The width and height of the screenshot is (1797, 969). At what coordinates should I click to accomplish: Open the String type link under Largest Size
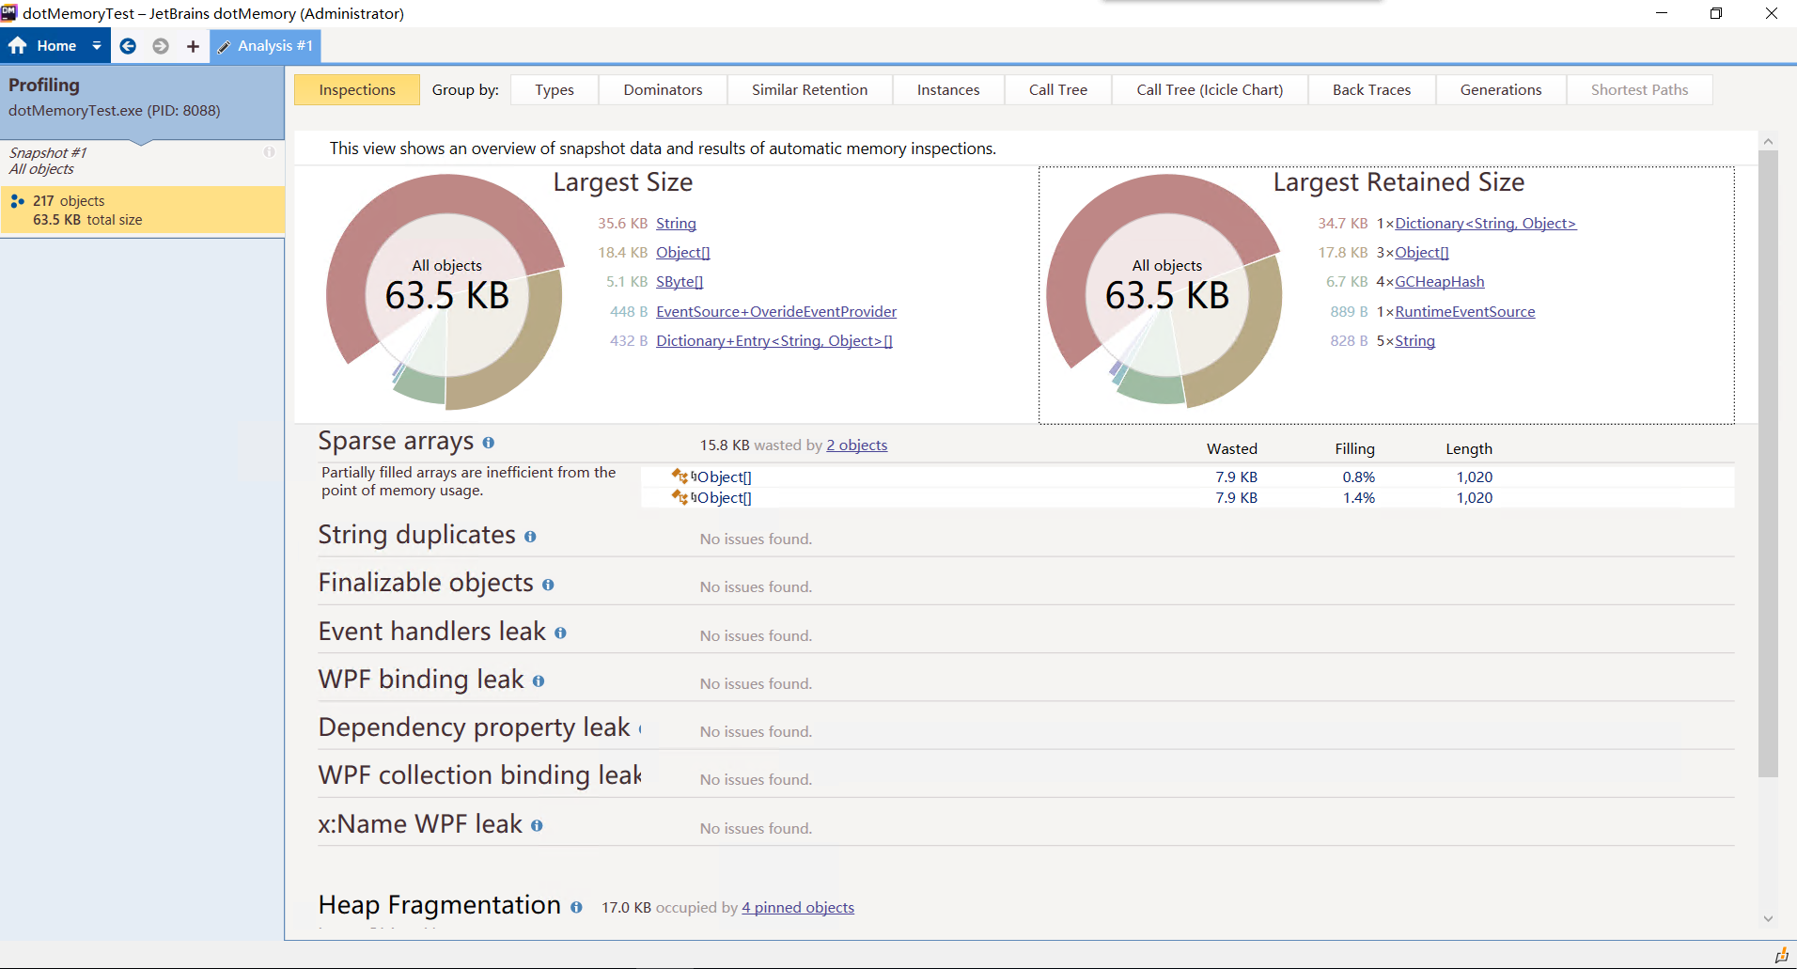(676, 224)
